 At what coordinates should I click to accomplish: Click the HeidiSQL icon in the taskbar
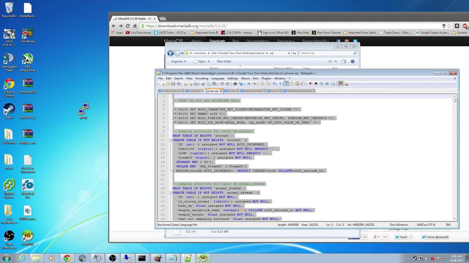click(x=203, y=258)
